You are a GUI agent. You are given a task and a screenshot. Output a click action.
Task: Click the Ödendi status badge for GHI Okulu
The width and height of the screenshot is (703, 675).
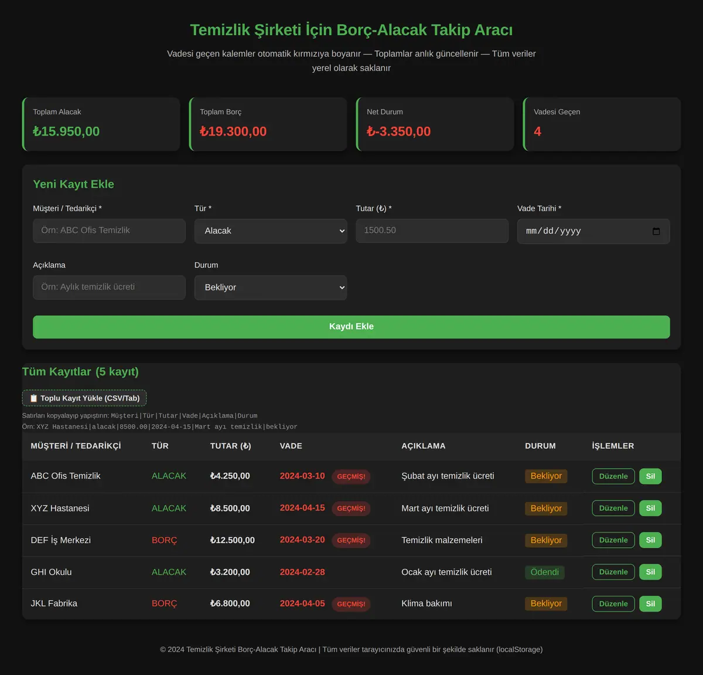click(x=545, y=572)
